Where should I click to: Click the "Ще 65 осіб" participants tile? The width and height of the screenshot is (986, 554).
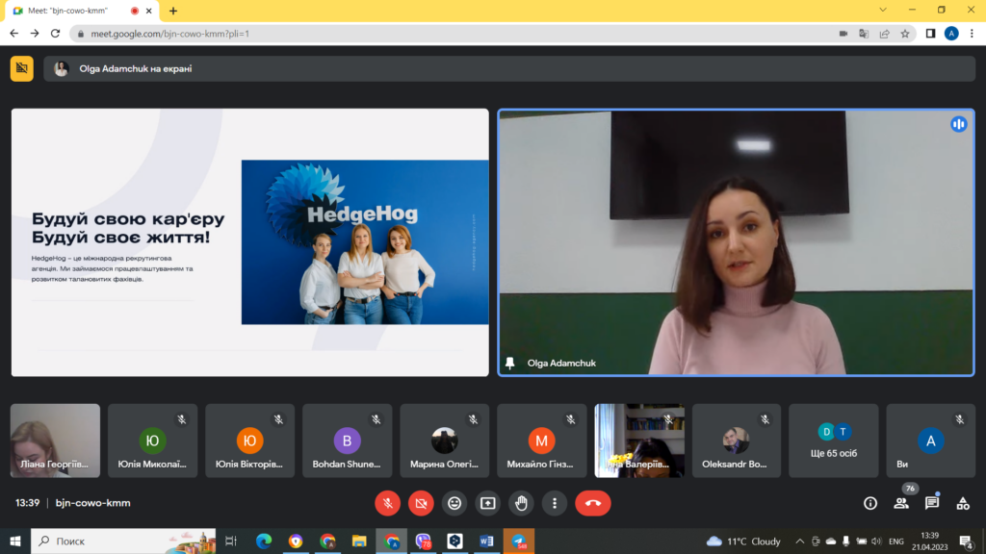click(x=834, y=441)
